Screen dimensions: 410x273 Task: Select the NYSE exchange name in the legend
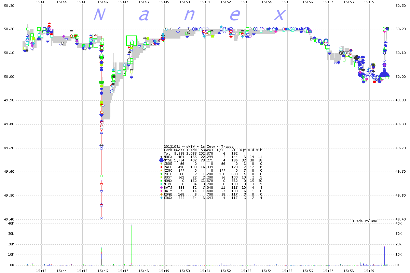coord(168,160)
